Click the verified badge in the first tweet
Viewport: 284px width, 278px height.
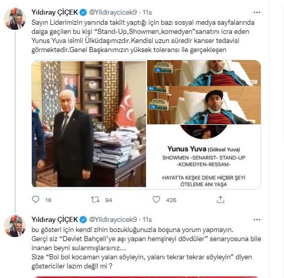click(83, 12)
